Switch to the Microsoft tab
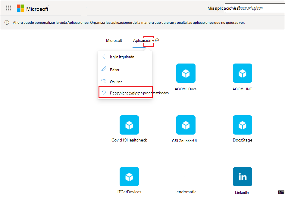285x202 pixels. [114, 40]
